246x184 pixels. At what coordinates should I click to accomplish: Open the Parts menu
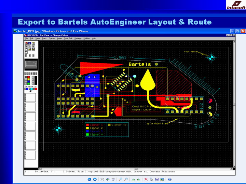coord(44,38)
